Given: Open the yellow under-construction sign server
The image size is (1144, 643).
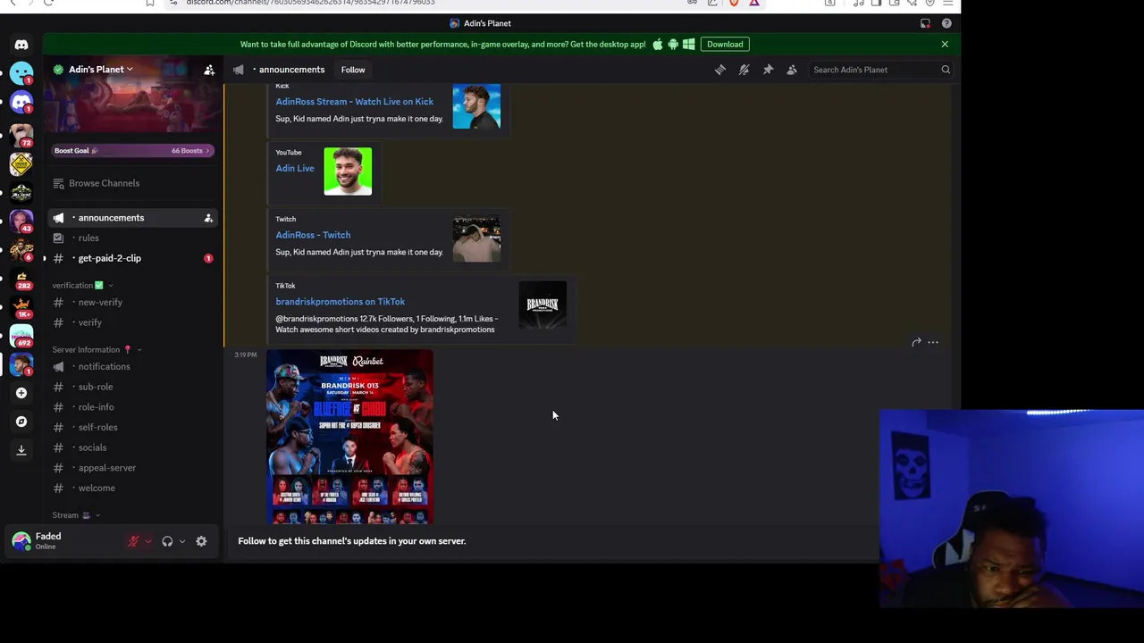Looking at the screenshot, I should click(x=21, y=163).
